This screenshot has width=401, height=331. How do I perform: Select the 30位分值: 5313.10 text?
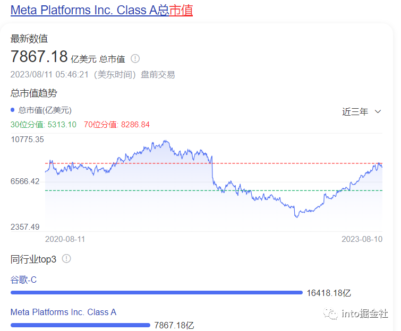tap(44, 125)
